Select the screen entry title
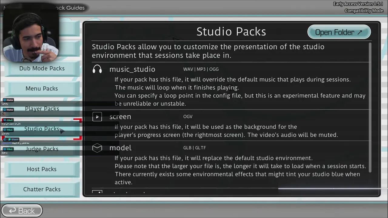This screenshot has height=218, width=388. 120,117
